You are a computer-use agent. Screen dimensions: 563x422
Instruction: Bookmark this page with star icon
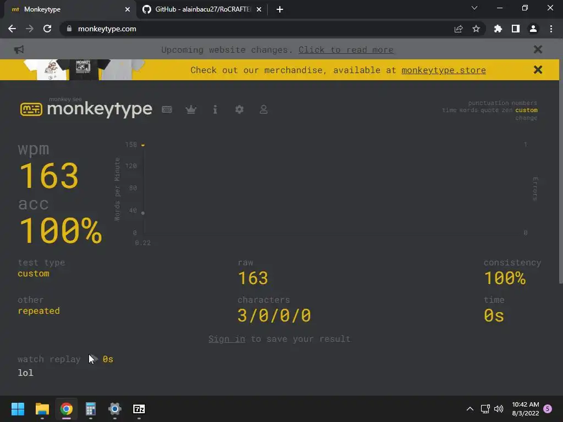pyautogui.click(x=476, y=29)
